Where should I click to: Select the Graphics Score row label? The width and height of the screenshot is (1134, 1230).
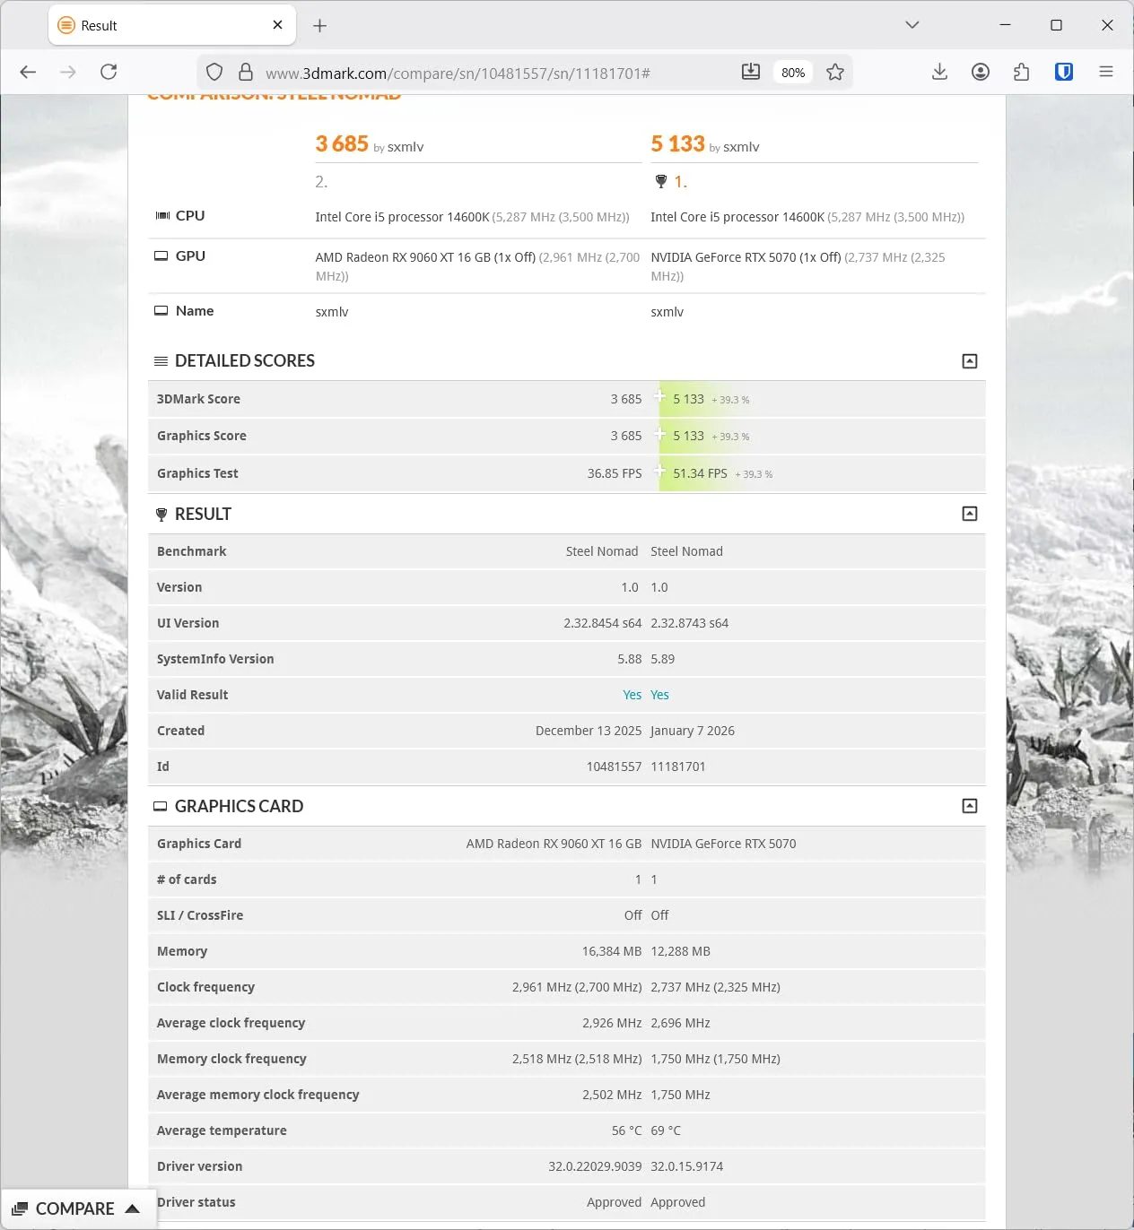click(202, 436)
